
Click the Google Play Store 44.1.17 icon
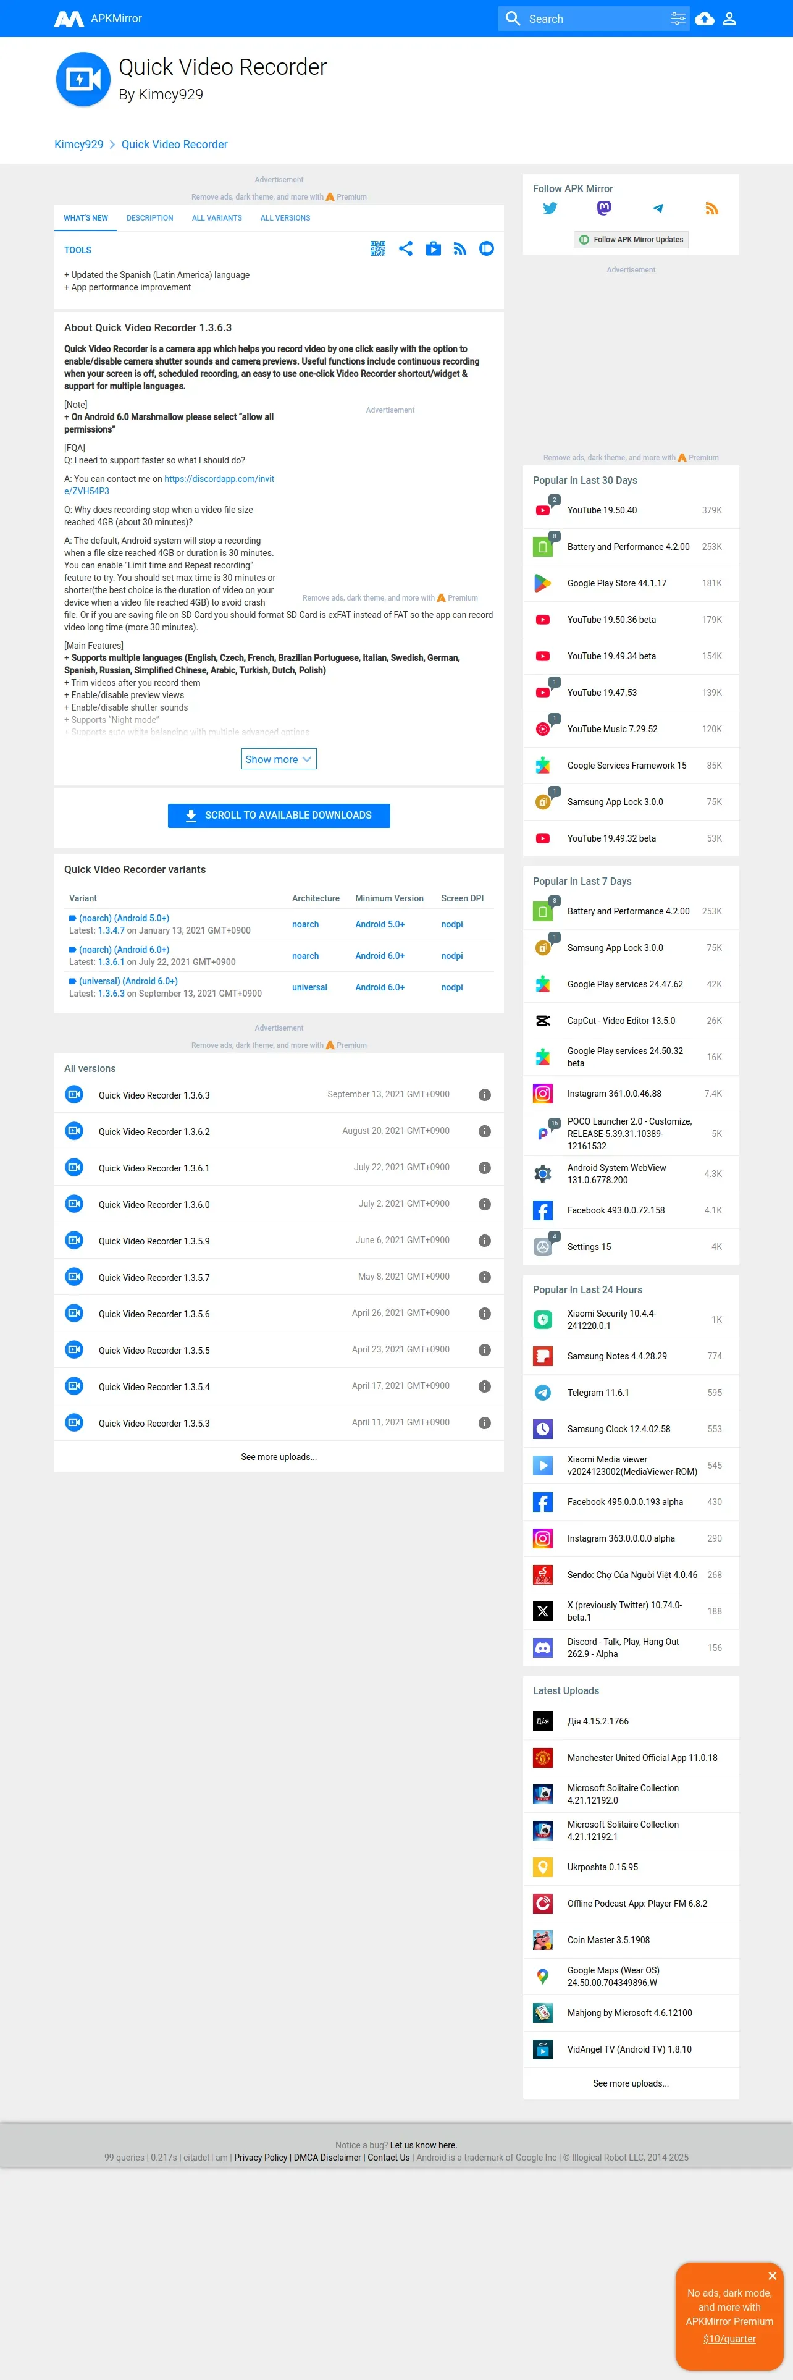click(x=543, y=583)
